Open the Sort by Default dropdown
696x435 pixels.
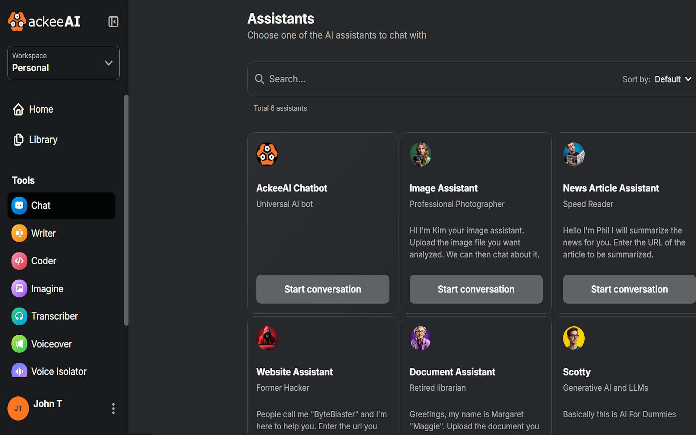tap(673, 79)
